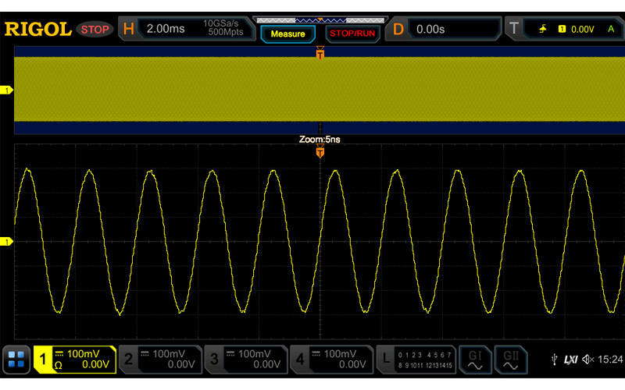
Task: Open the GII signal generator button
Action: pos(511,360)
